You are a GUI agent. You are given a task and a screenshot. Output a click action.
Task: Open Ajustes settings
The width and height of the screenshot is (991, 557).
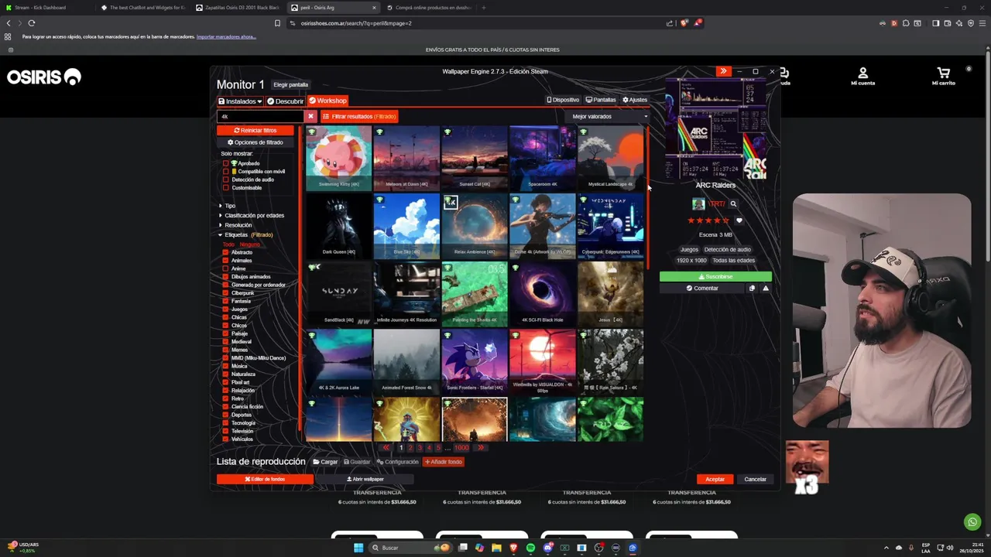pyautogui.click(x=635, y=100)
